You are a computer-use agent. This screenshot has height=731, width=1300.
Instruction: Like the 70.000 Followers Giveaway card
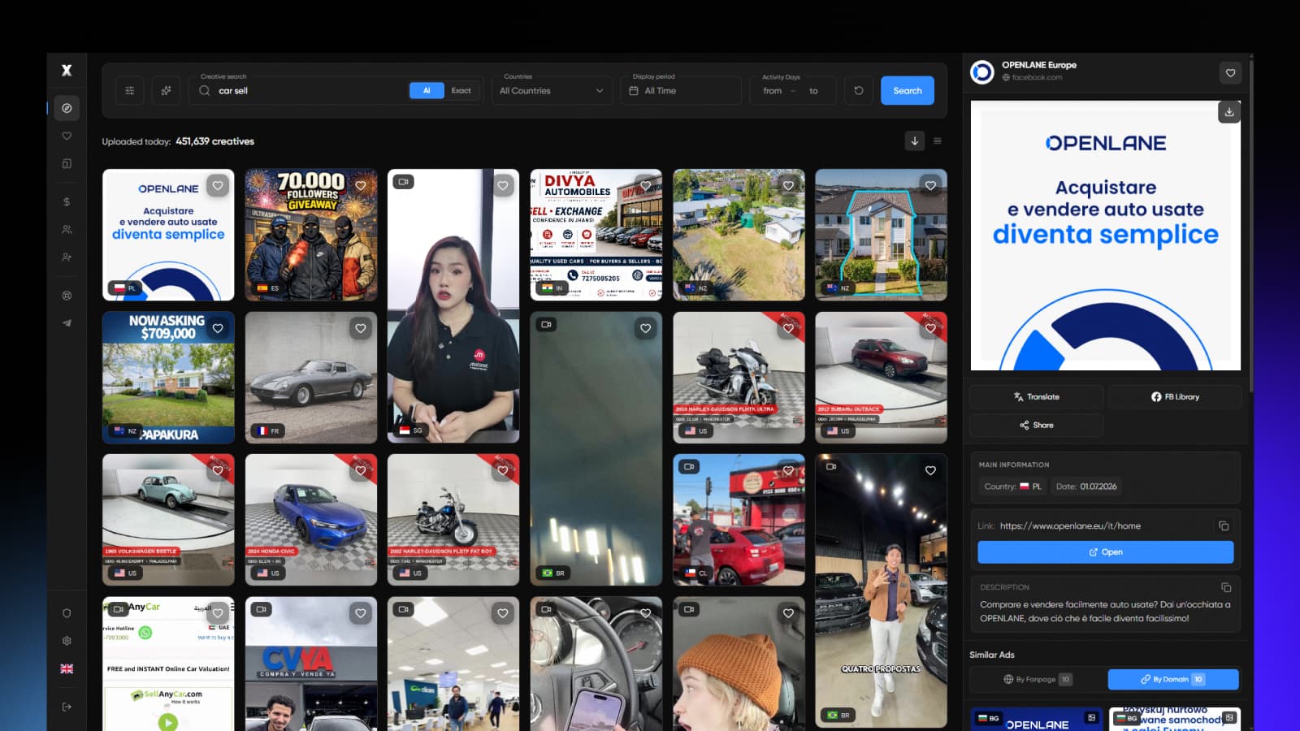[x=361, y=185]
